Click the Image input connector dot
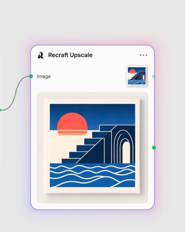 pos(31,76)
